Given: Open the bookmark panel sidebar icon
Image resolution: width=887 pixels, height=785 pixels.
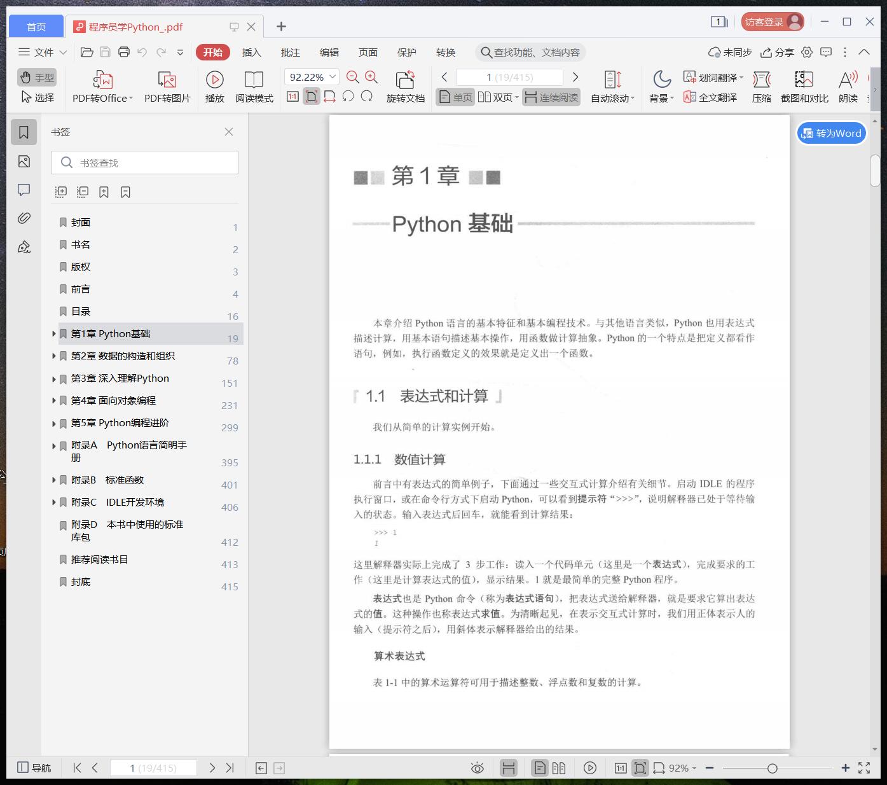Looking at the screenshot, I should [24, 132].
